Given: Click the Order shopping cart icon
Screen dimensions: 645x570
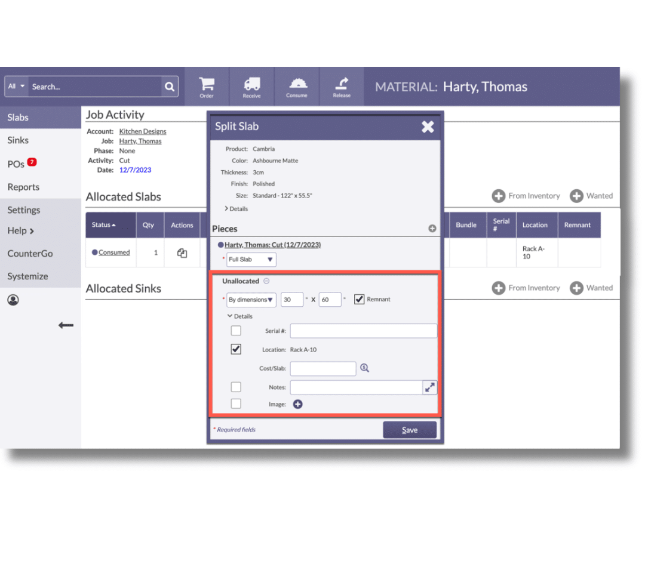Looking at the screenshot, I should 207,82.
